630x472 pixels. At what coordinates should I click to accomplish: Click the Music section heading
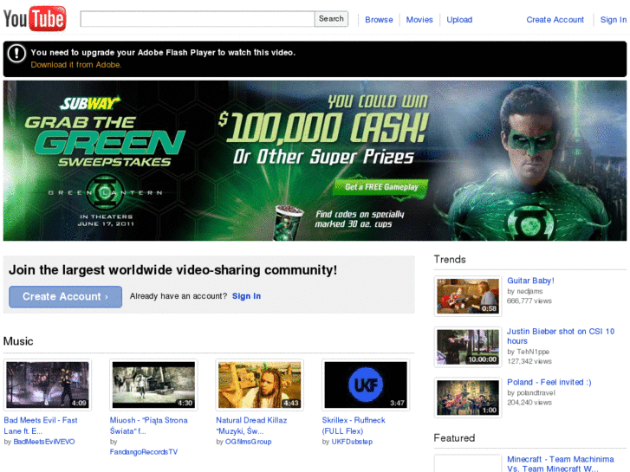[18, 341]
